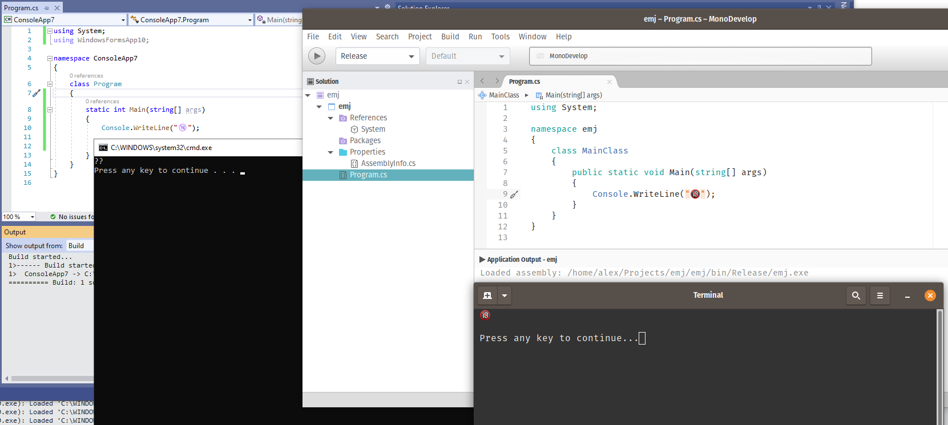The image size is (948, 425).
Task: Click the MonoDevelop search field
Action: pyautogui.click(x=700, y=56)
